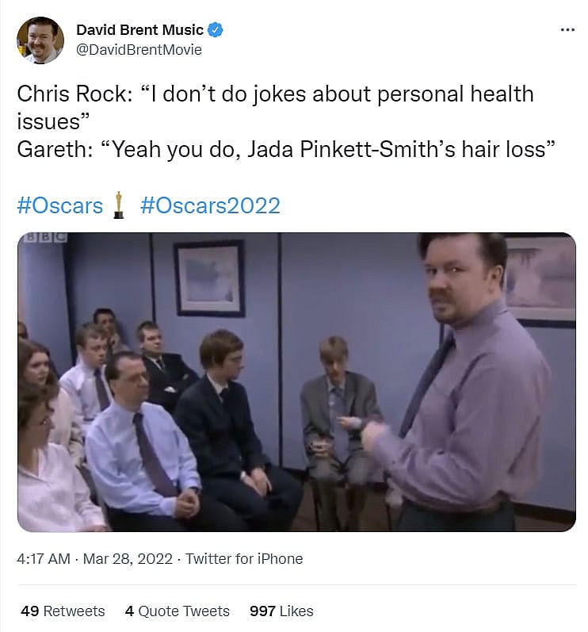Open the three-dot more options menu
588x632 pixels.
(567, 30)
